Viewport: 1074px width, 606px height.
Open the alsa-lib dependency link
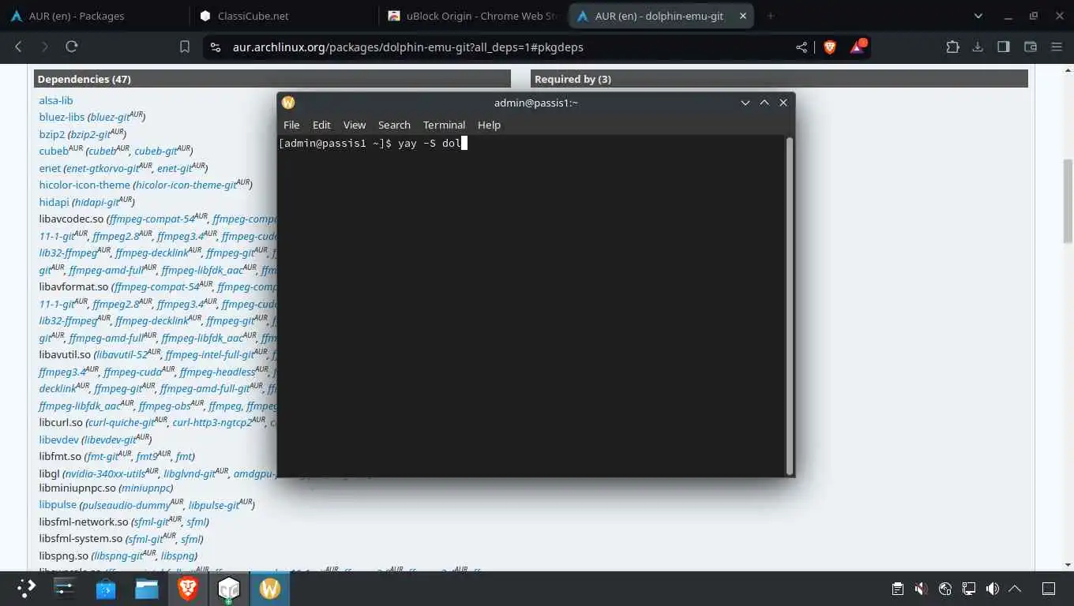click(56, 100)
